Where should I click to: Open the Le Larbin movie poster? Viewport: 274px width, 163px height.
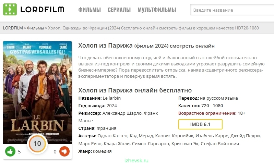click(37, 92)
